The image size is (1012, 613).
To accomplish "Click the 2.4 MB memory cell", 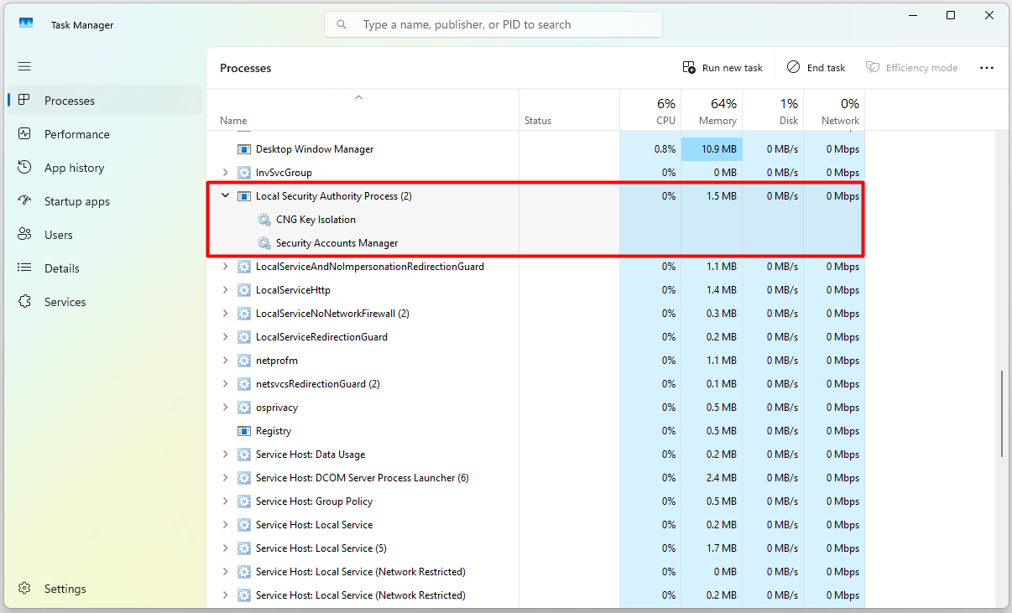I will (712, 478).
